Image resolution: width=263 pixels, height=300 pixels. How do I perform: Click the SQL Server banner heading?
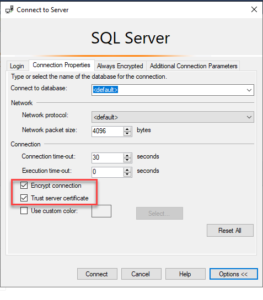[x=131, y=38]
